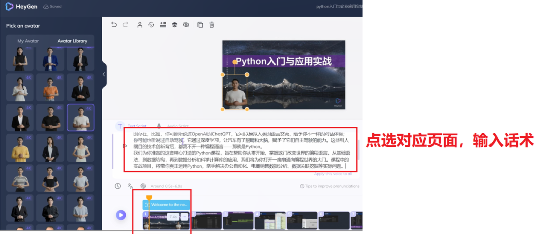Click the ChatGPT icon below script
The image size is (545, 234).
143,186
